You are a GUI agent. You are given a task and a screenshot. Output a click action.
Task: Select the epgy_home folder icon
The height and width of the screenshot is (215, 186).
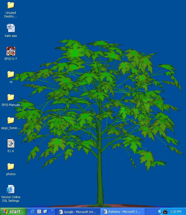[11, 120]
